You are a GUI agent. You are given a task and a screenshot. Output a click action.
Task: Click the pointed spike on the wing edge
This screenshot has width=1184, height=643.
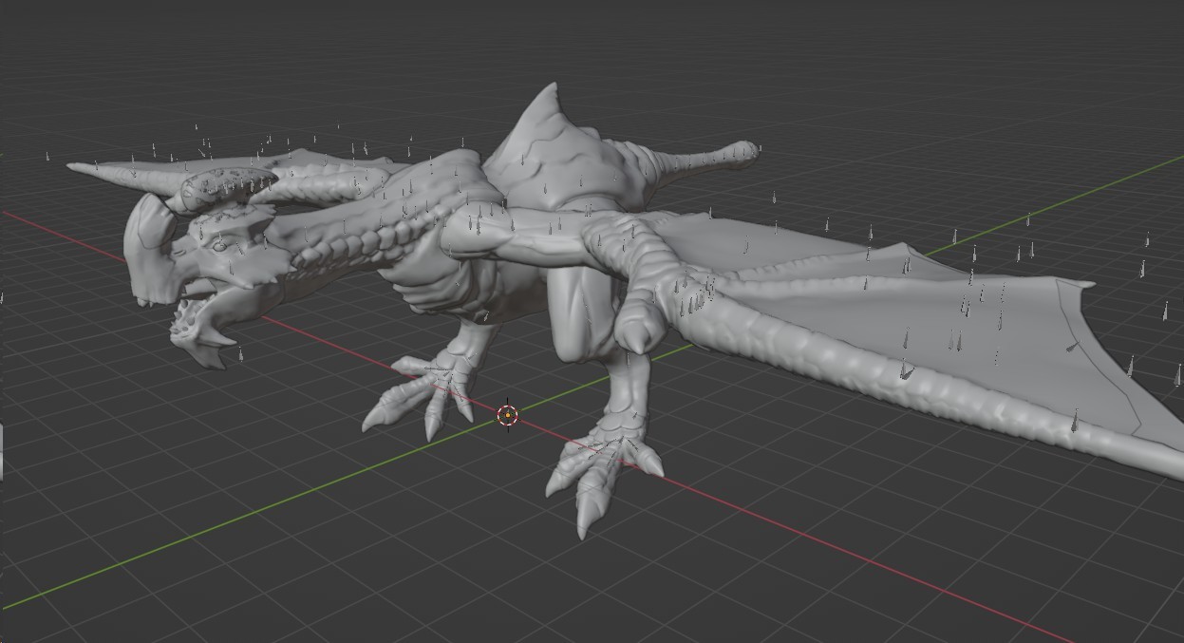[x=1081, y=283]
